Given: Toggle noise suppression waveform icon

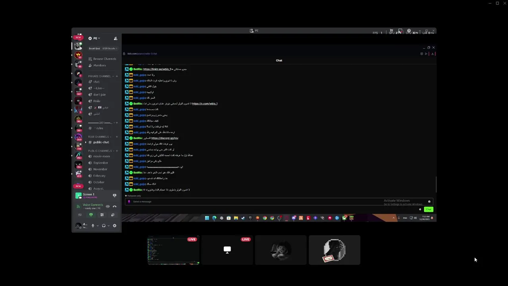Looking at the screenshot, I should [108, 206].
